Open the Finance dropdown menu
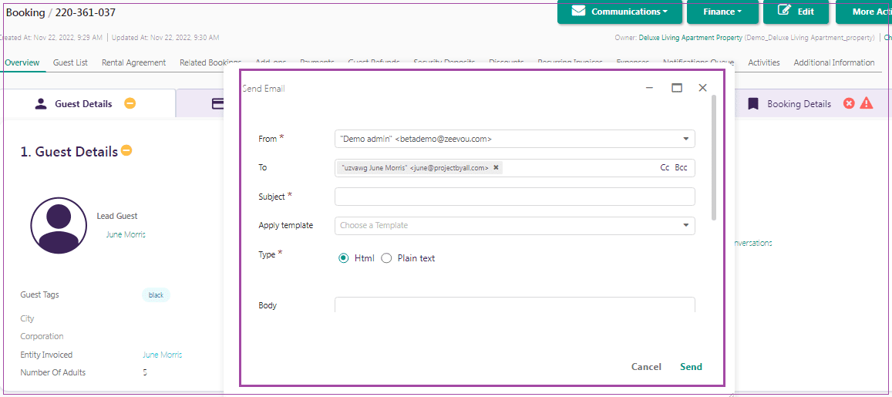 point(722,12)
